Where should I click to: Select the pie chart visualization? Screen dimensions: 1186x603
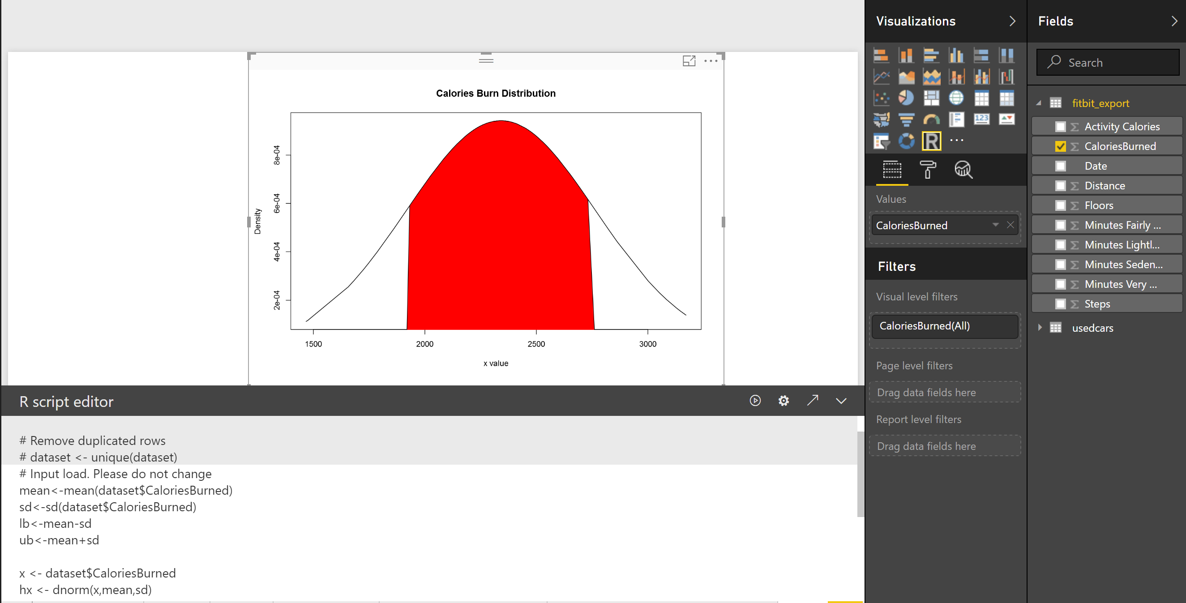906,98
